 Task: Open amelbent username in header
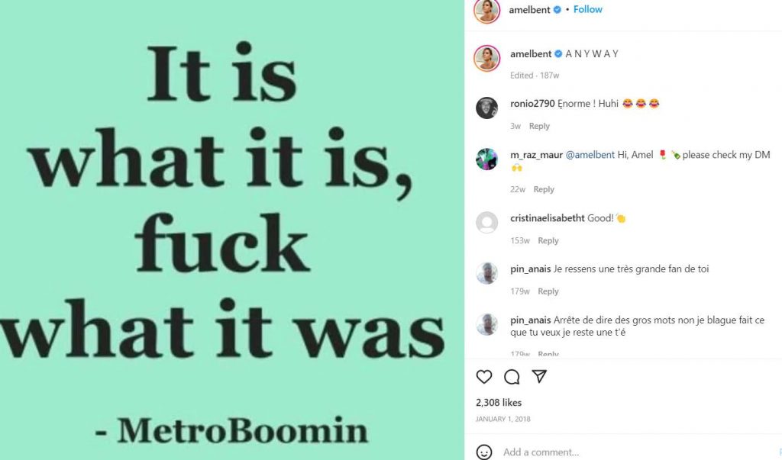coord(530,10)
